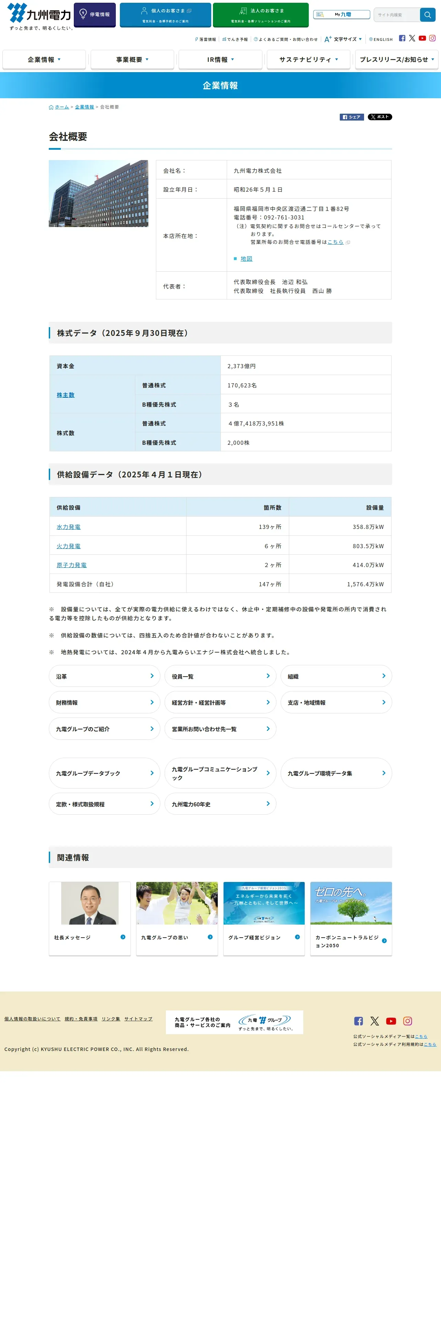Open 原子力発電 nuclear power link
This screenshot has height=1323, width=441.
71,565
